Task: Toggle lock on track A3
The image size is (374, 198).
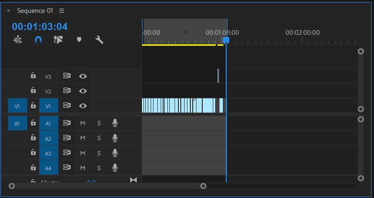Action: [x=33, y=152]
